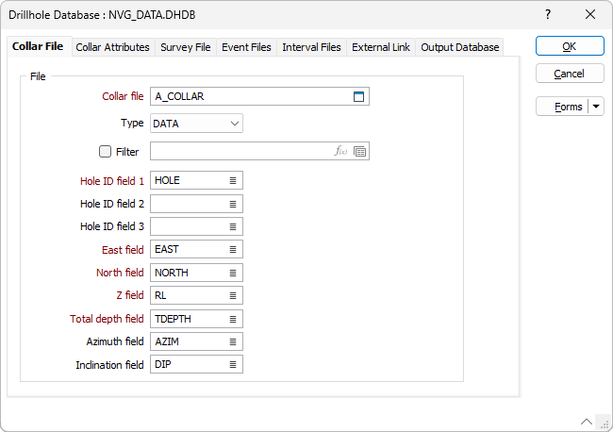
Task: Switch to the Collar Attributes tab
Action: (x=112, y=47)
